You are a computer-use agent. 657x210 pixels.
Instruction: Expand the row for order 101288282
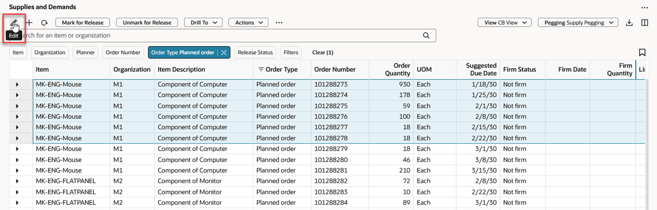click(x=17, y=181)
